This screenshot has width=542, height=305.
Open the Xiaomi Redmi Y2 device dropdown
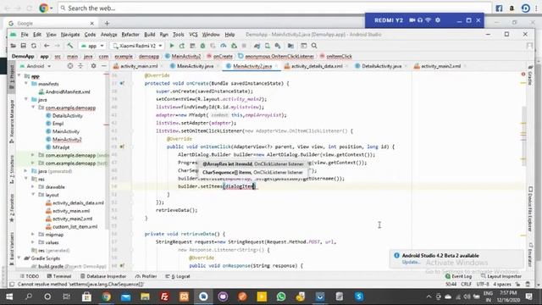point(137,46)
